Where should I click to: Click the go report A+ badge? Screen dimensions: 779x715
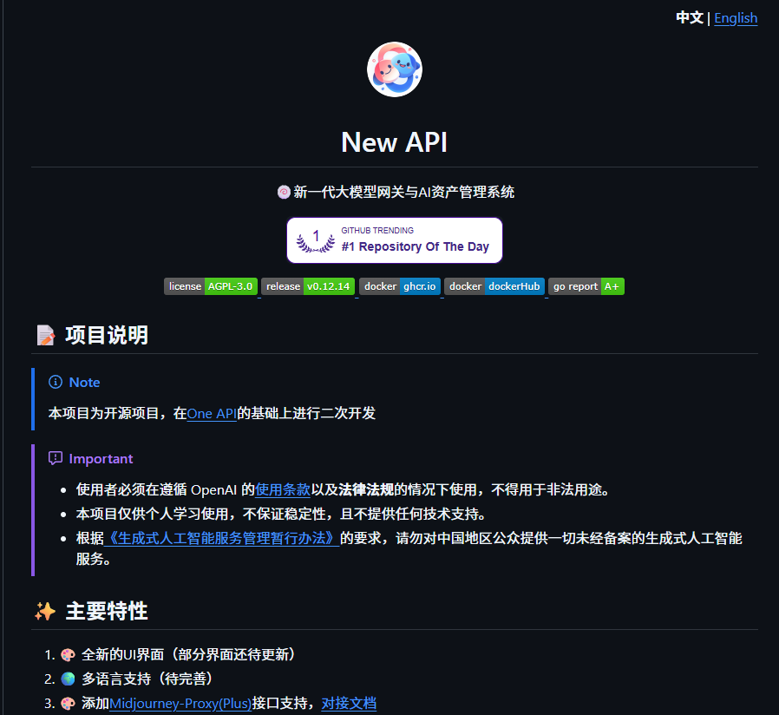[586, 286]
